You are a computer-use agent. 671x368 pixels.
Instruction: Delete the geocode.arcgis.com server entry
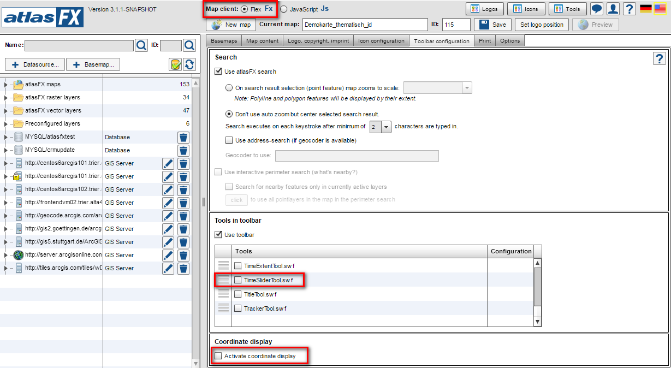point(183,216)
